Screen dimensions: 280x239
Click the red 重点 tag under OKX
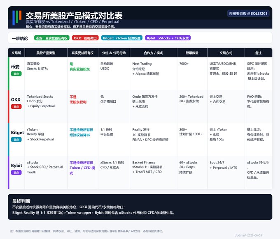point(16,107)
